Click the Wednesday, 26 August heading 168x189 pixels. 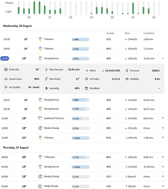(x=17, y=26)
